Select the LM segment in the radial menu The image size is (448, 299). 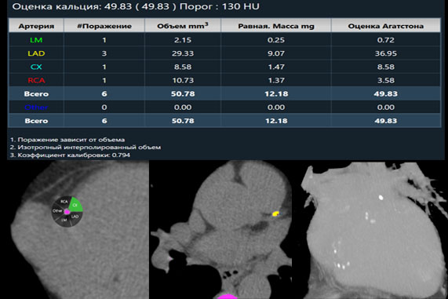[x=64, y=221]
